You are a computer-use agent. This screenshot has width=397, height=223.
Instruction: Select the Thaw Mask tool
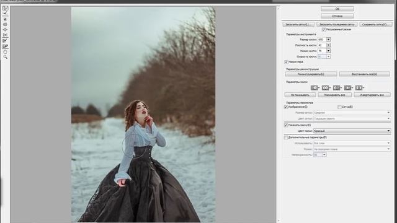pos(5,46)
